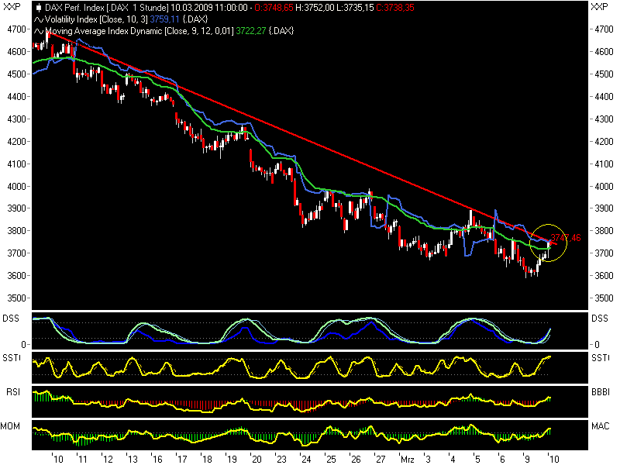
Task: Click the date marker 13 on the time axis
Action: 133,460
